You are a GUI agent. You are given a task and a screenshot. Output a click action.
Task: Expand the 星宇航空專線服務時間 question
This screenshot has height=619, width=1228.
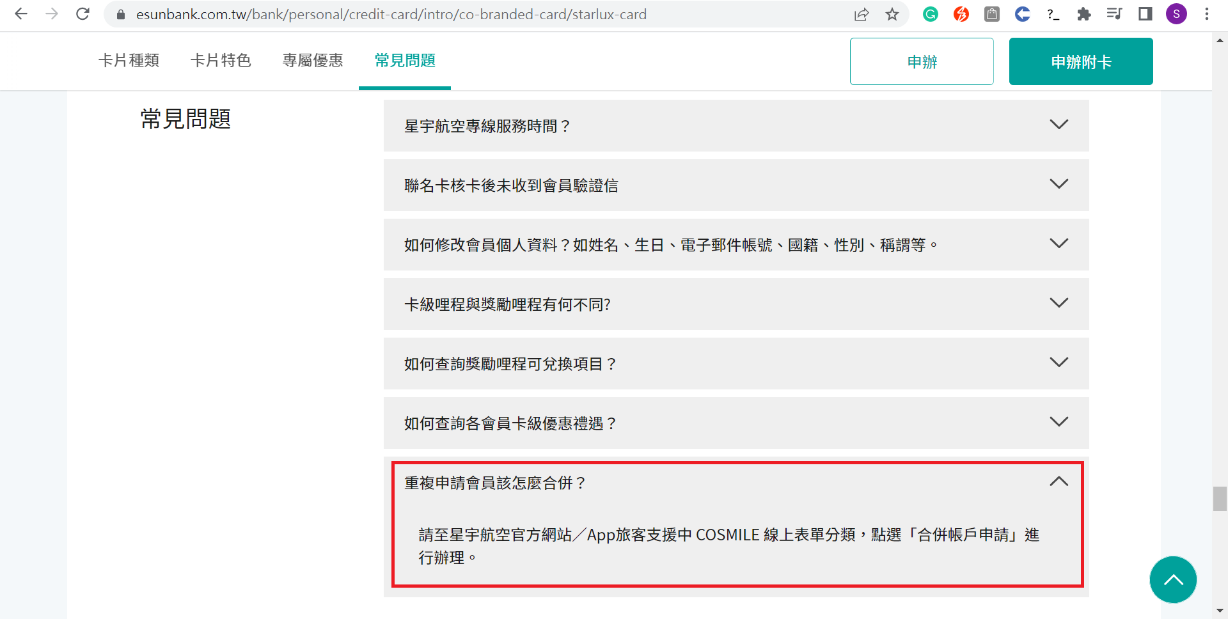[x=736, y=126]
